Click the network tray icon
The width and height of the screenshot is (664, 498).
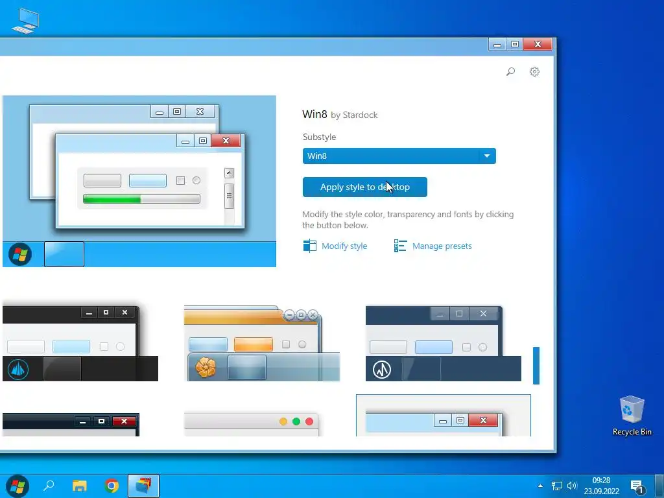(556, 486)
